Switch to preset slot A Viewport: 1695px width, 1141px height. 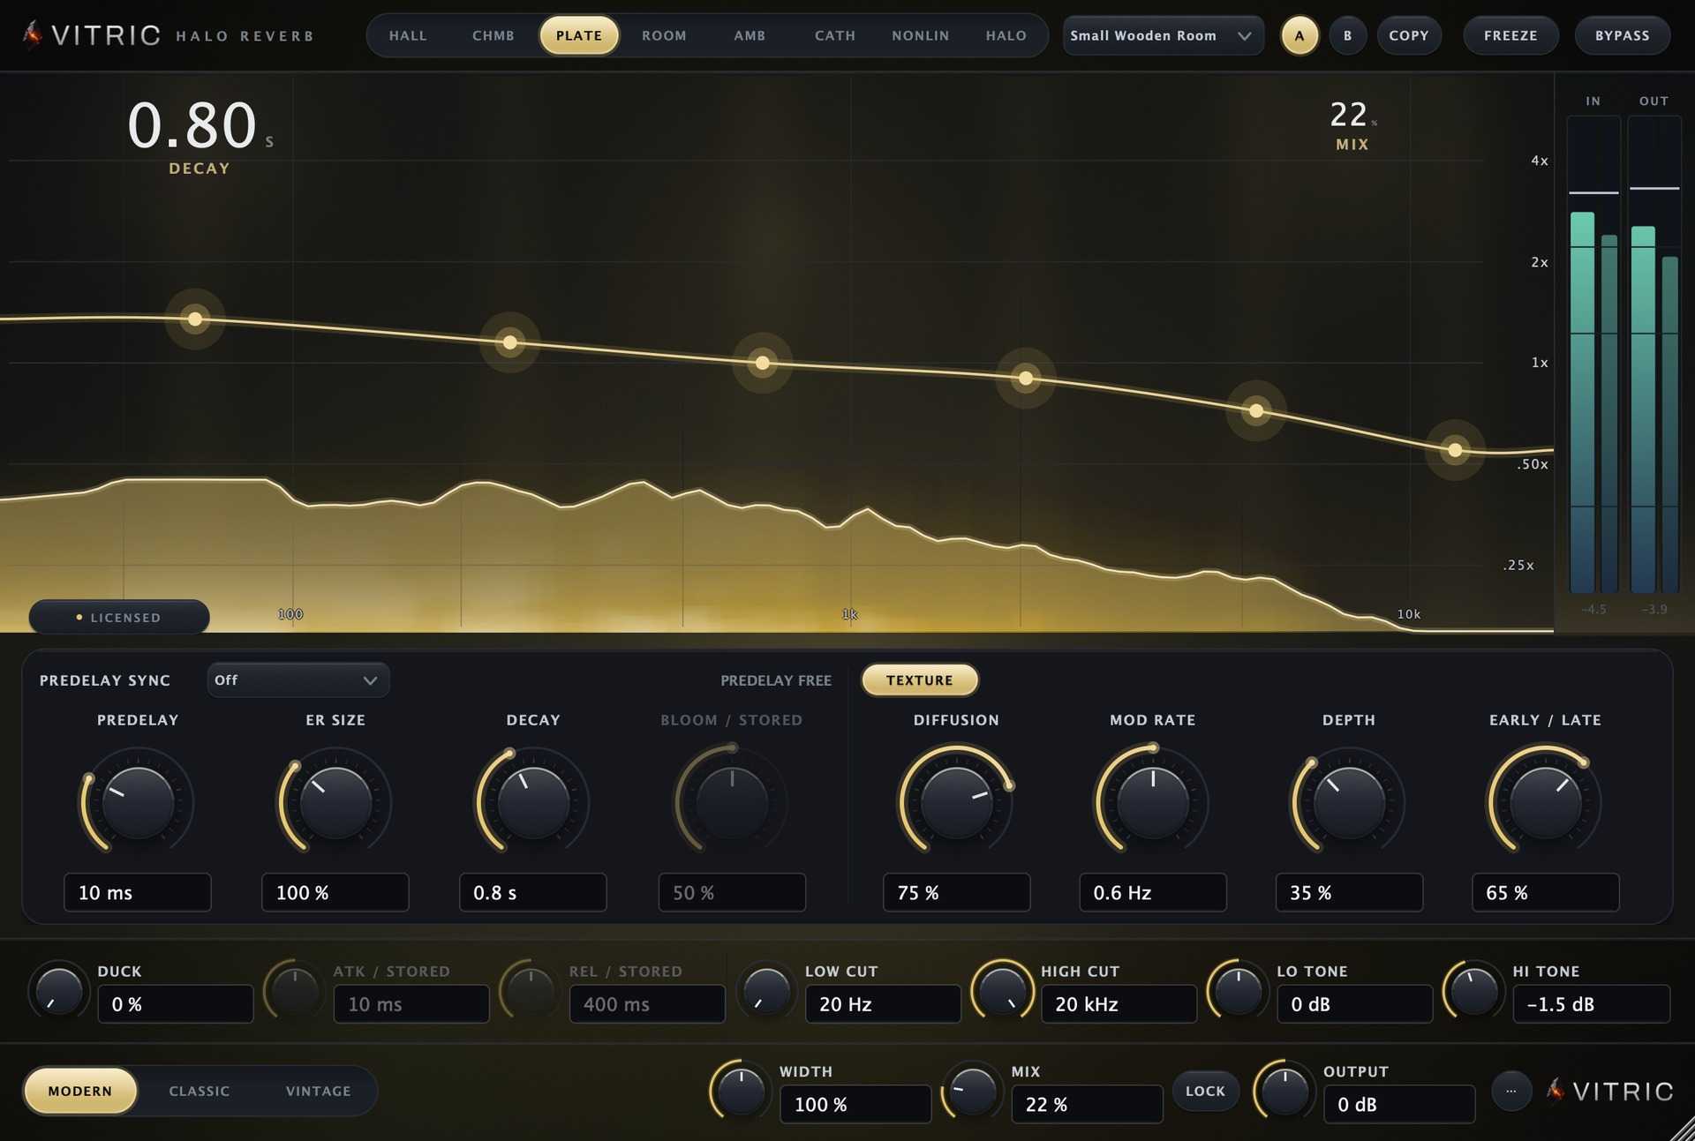tap(1299, 35)
